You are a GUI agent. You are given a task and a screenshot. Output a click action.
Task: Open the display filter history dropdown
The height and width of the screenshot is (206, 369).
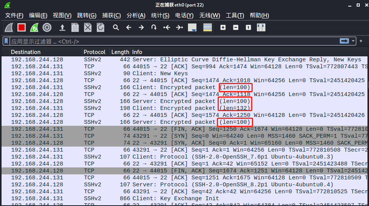coord(353,41)
